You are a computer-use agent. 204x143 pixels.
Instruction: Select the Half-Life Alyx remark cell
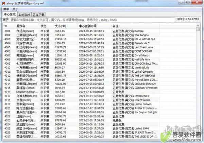point(131,59)
